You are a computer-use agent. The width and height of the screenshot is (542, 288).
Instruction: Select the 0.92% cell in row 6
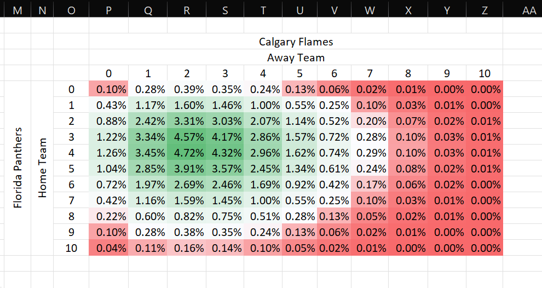click(x=299, y=185)
